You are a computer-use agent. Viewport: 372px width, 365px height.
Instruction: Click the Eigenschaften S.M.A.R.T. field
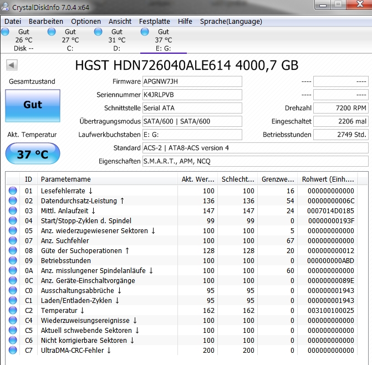256,161
